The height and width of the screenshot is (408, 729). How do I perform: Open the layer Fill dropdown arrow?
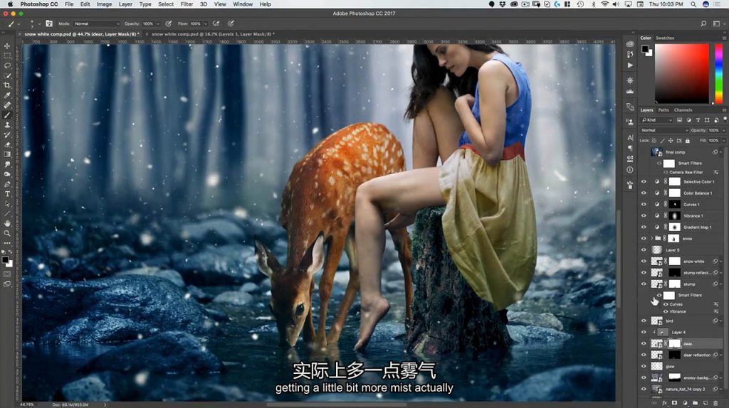[x=723, y=140]
